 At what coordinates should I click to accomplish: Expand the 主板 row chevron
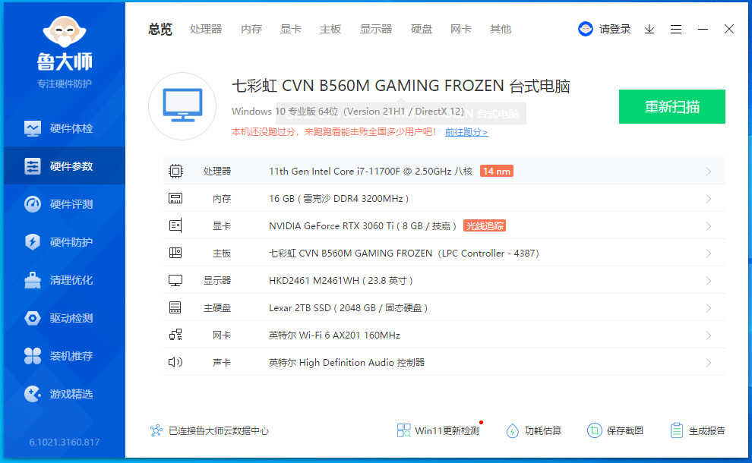(709, 254)
